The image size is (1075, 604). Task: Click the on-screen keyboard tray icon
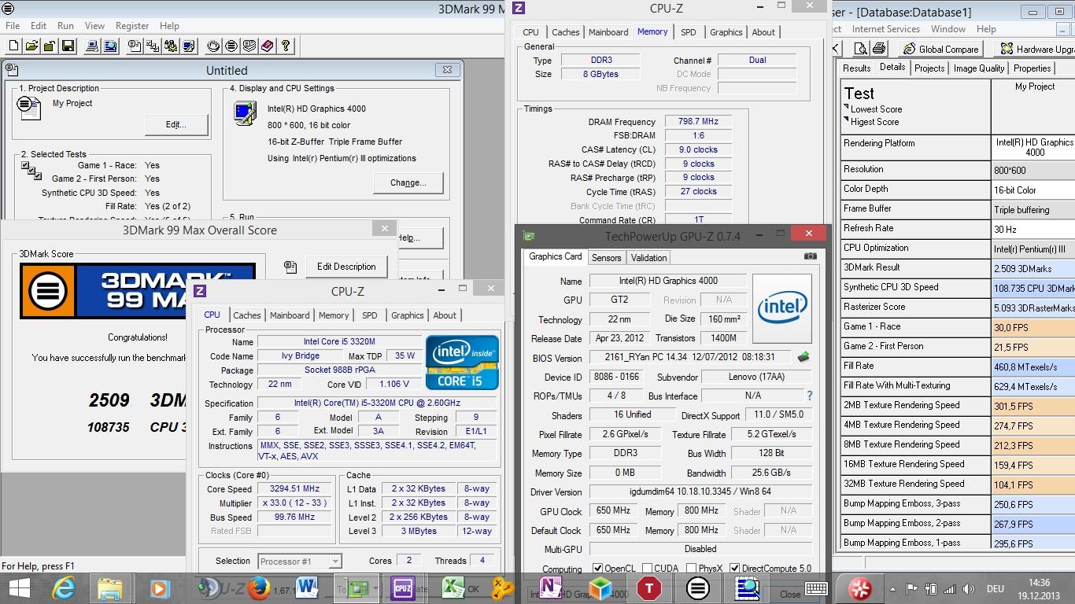click(x=816, y=588)
